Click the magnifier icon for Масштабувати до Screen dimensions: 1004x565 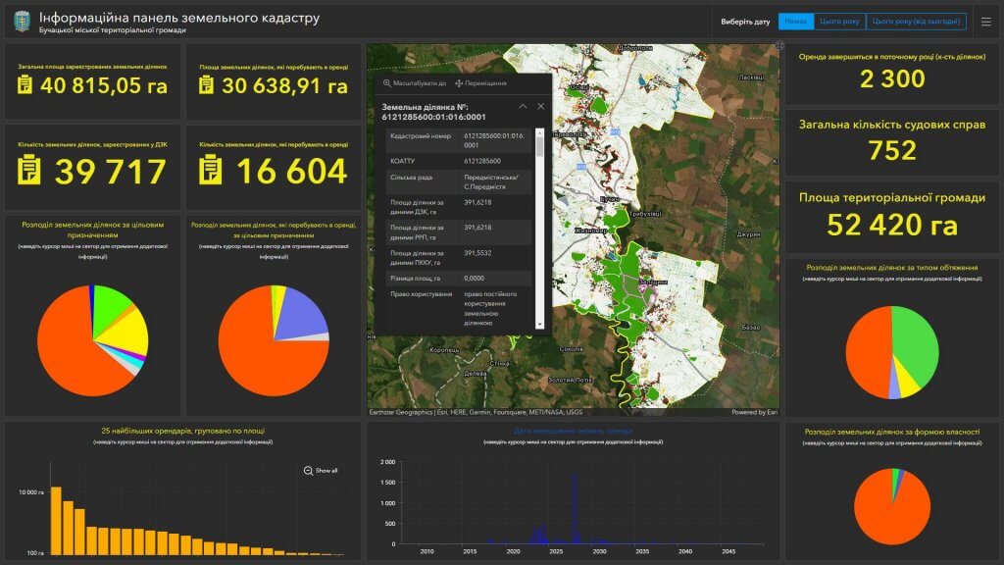tap(386, 83)
